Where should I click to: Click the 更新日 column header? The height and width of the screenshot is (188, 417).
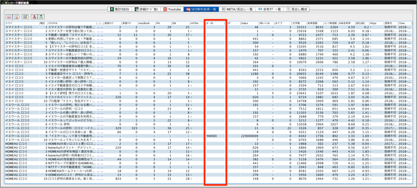coord(391,23)
